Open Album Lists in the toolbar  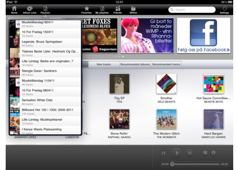[x=30, y=10]
